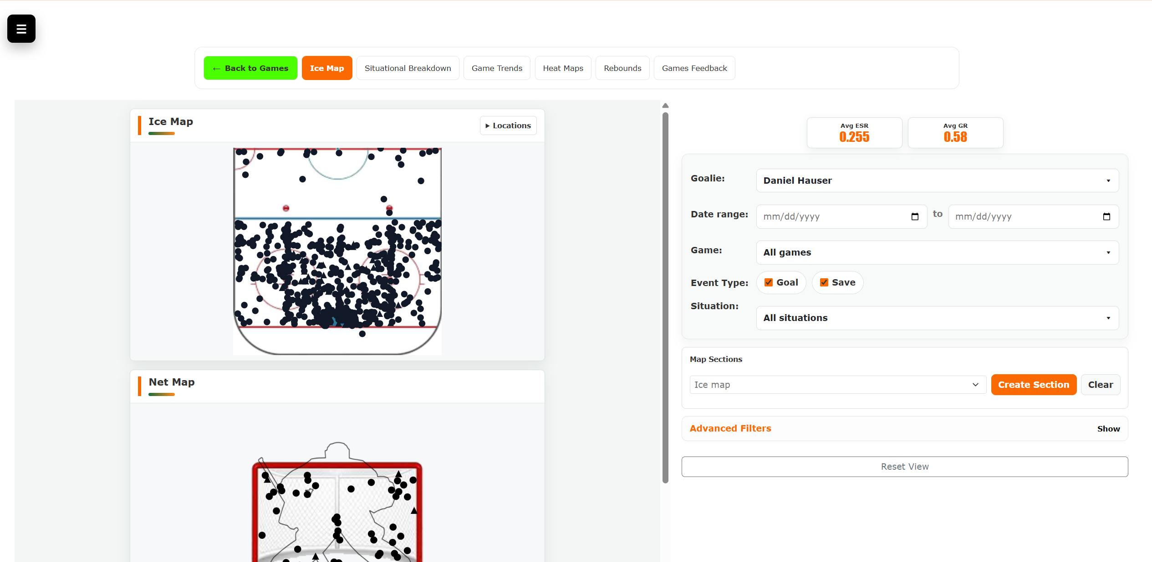Open the Heat Maps tab

tap(563, 68)
